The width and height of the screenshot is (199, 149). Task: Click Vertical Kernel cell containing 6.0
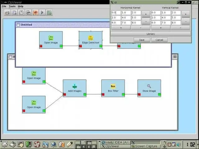tap(156, 23)
